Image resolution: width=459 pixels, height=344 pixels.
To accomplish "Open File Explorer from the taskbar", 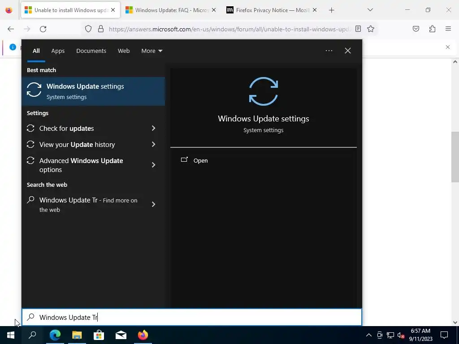I will 77,335.
